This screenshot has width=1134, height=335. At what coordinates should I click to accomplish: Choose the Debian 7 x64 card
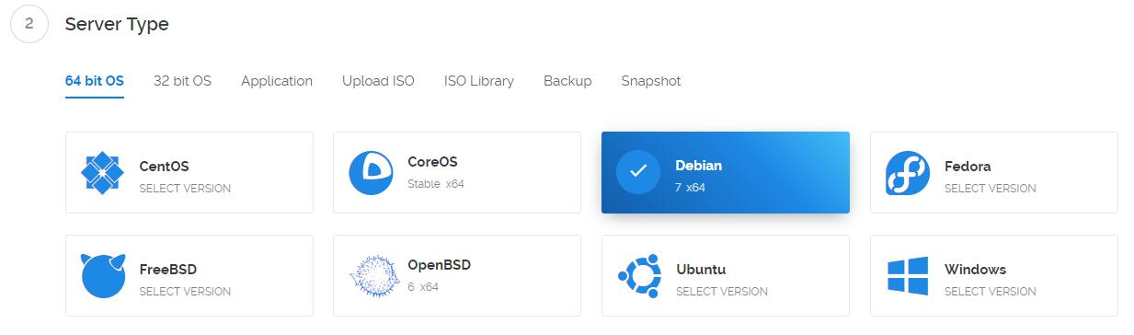click(x=726, y=173)
